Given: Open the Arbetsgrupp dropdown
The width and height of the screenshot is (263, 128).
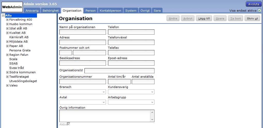Looking at the screenshot, I should (x=131, y=102).
